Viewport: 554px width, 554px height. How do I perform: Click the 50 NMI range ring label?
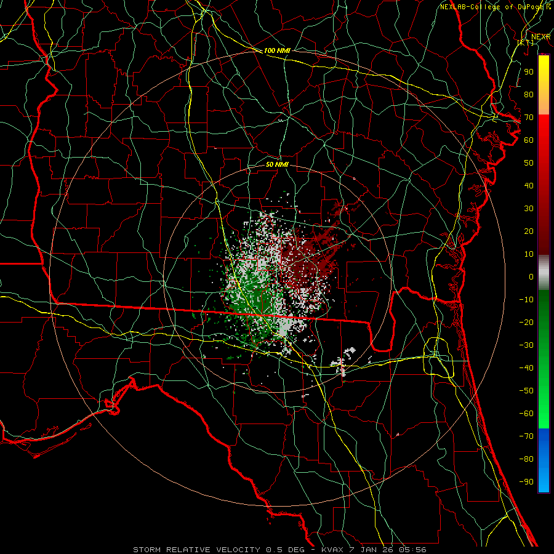click(x=277, y=164)
